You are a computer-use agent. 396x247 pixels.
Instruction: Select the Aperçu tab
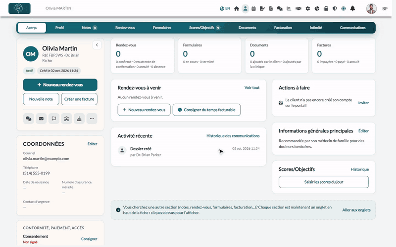32,28
